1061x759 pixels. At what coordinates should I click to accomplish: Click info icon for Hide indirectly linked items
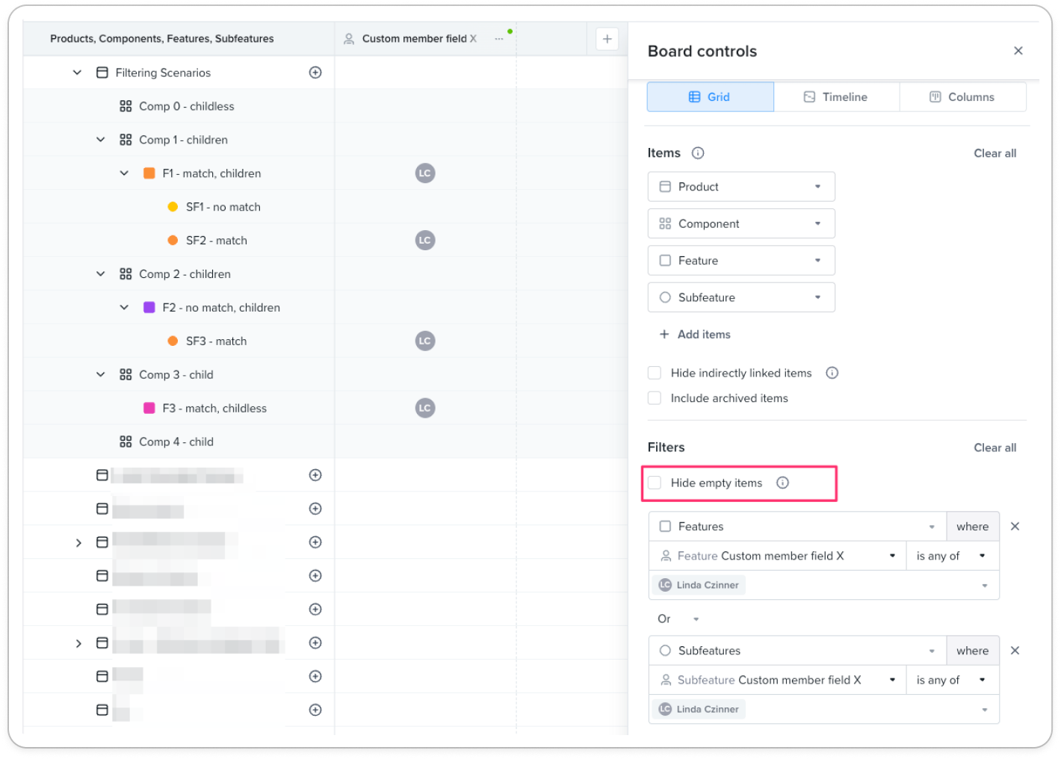click(832, 373)
